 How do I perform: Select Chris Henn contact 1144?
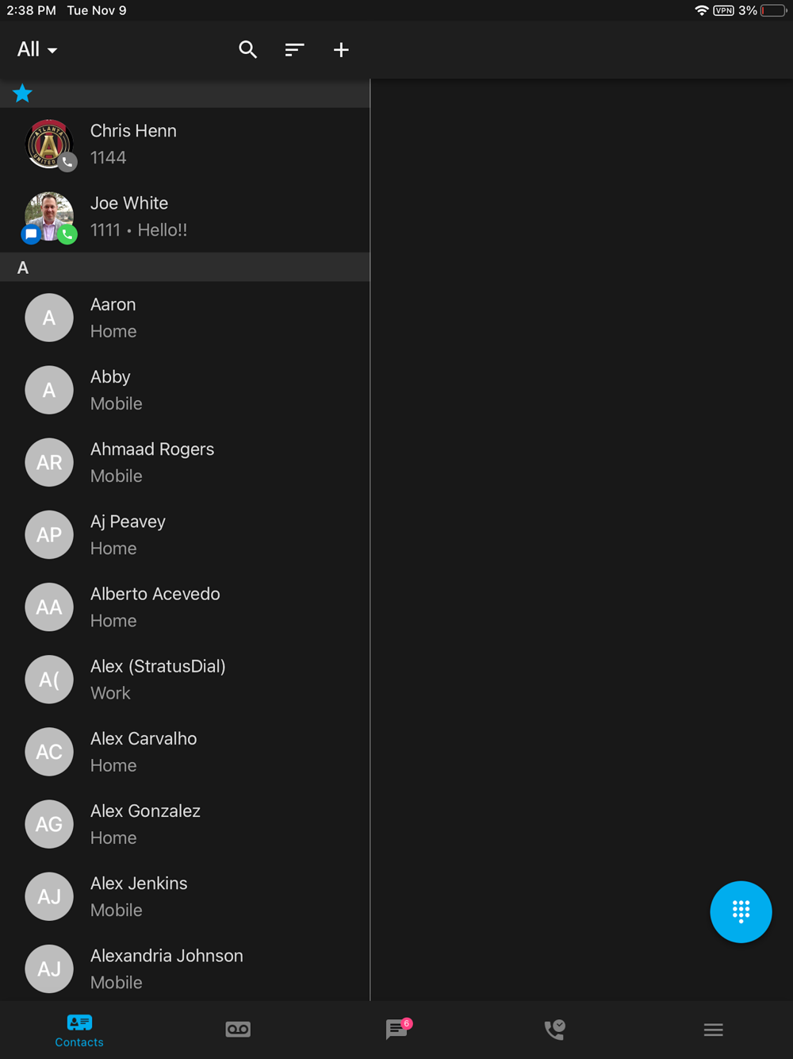coord(185,144)
